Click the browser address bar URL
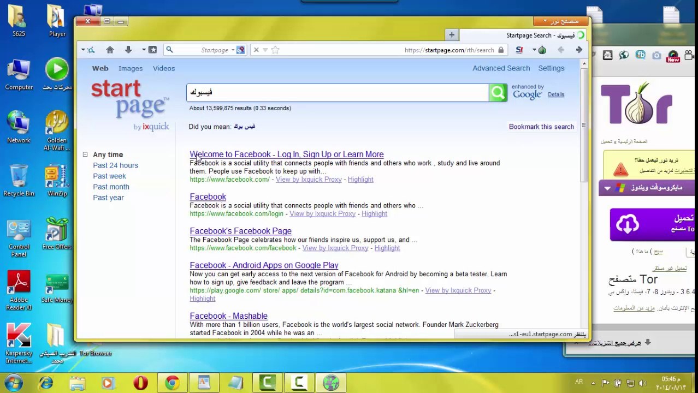698x393 pixels. pos(449,50)
